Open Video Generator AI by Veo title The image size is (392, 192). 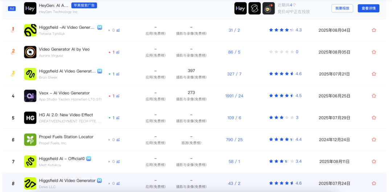(64, 49)
